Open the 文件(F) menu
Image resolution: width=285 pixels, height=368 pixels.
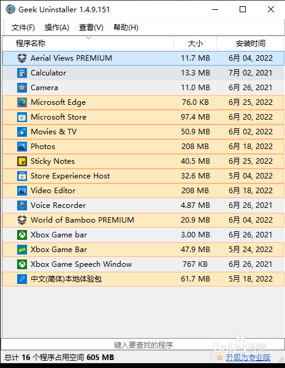(x=23, y=28)
